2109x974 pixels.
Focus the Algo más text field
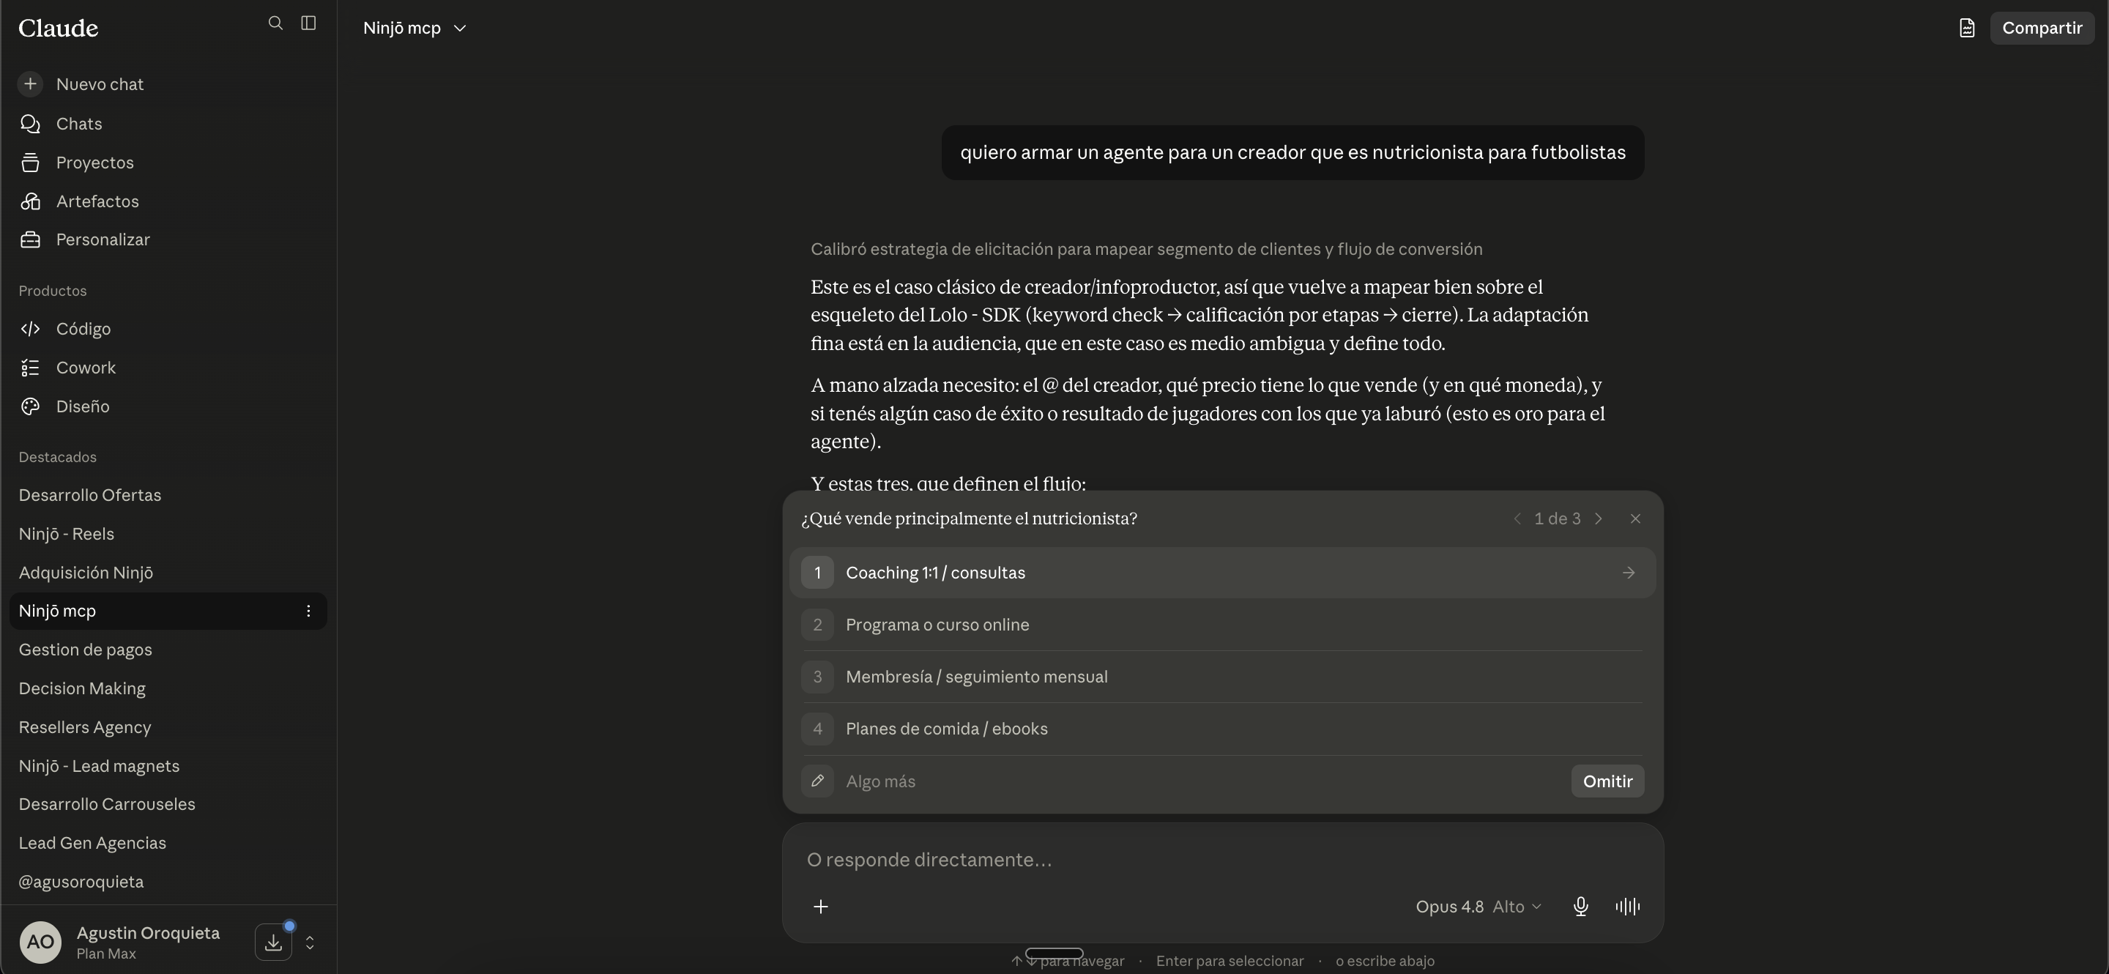pos(1203,781)
